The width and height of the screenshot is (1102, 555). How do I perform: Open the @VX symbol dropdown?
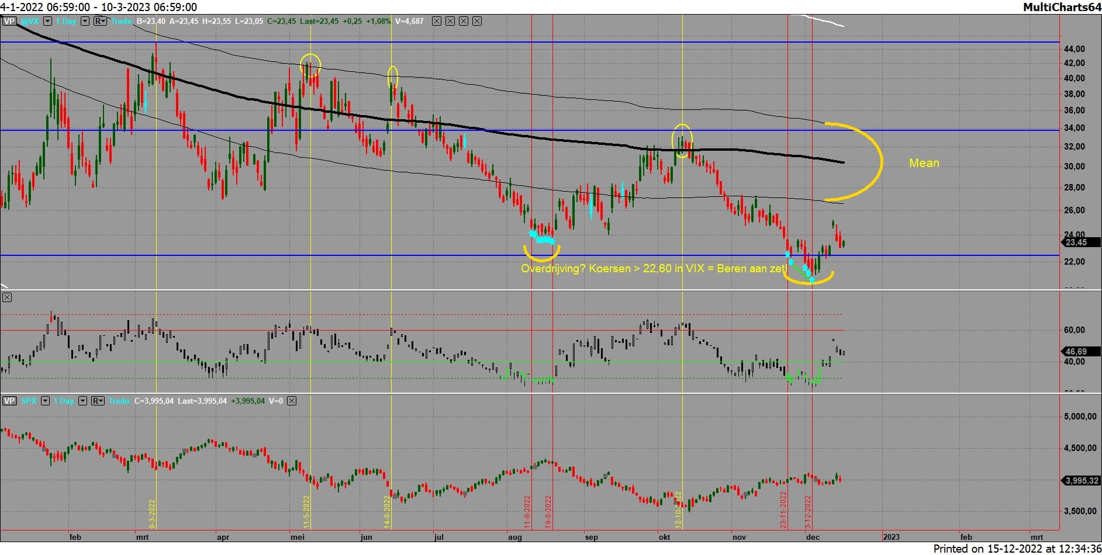coord(47,21)
